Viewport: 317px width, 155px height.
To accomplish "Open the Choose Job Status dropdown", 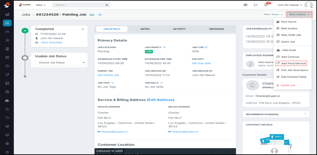I will 60,62.
